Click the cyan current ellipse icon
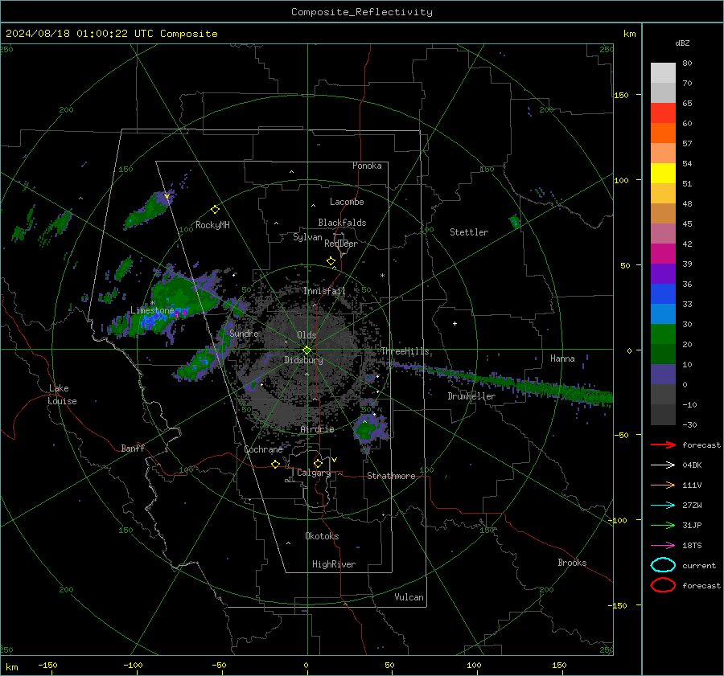Image resolution: width=724 pixels, height=676 pixels. pyautogui.click(x=663, y=565)
